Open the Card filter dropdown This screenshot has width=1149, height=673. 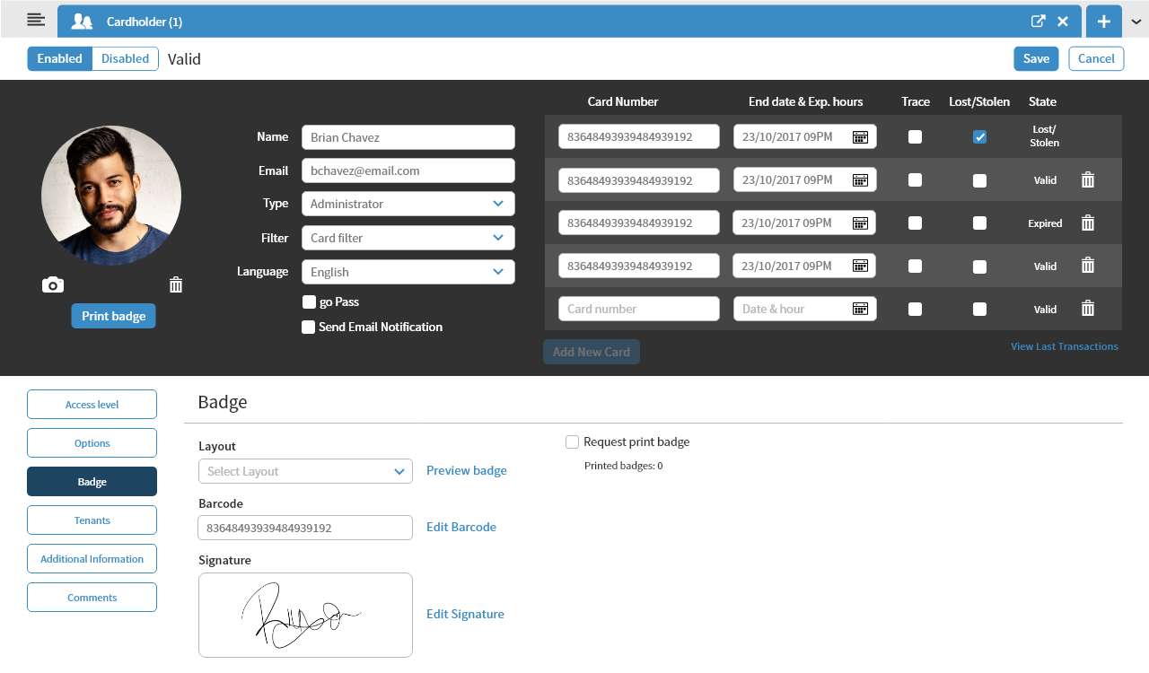408,237
